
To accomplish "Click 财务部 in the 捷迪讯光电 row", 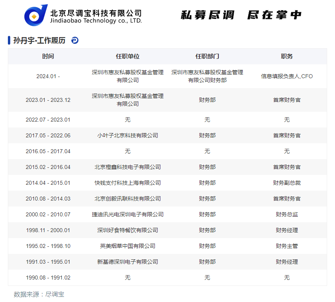I will [x=207, y=214].
